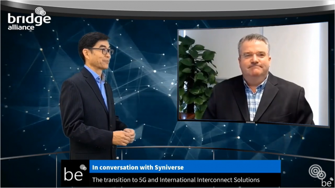Screen dimensions: 335x188
Task: Click the standing host's eyeglasses
Action: point(102,50)
